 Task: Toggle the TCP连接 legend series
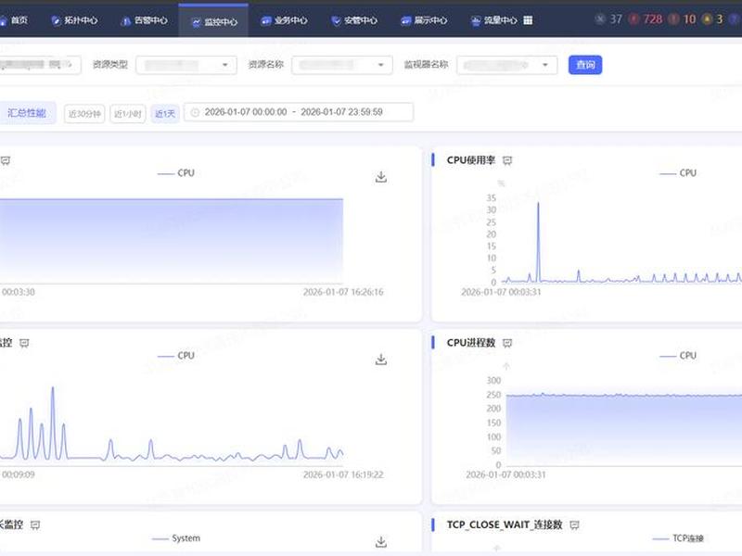click(678, 538)
